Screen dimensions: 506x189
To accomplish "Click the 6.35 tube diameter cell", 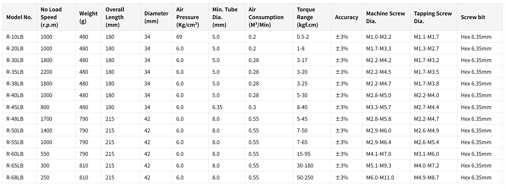I will (x=217, y=107).
